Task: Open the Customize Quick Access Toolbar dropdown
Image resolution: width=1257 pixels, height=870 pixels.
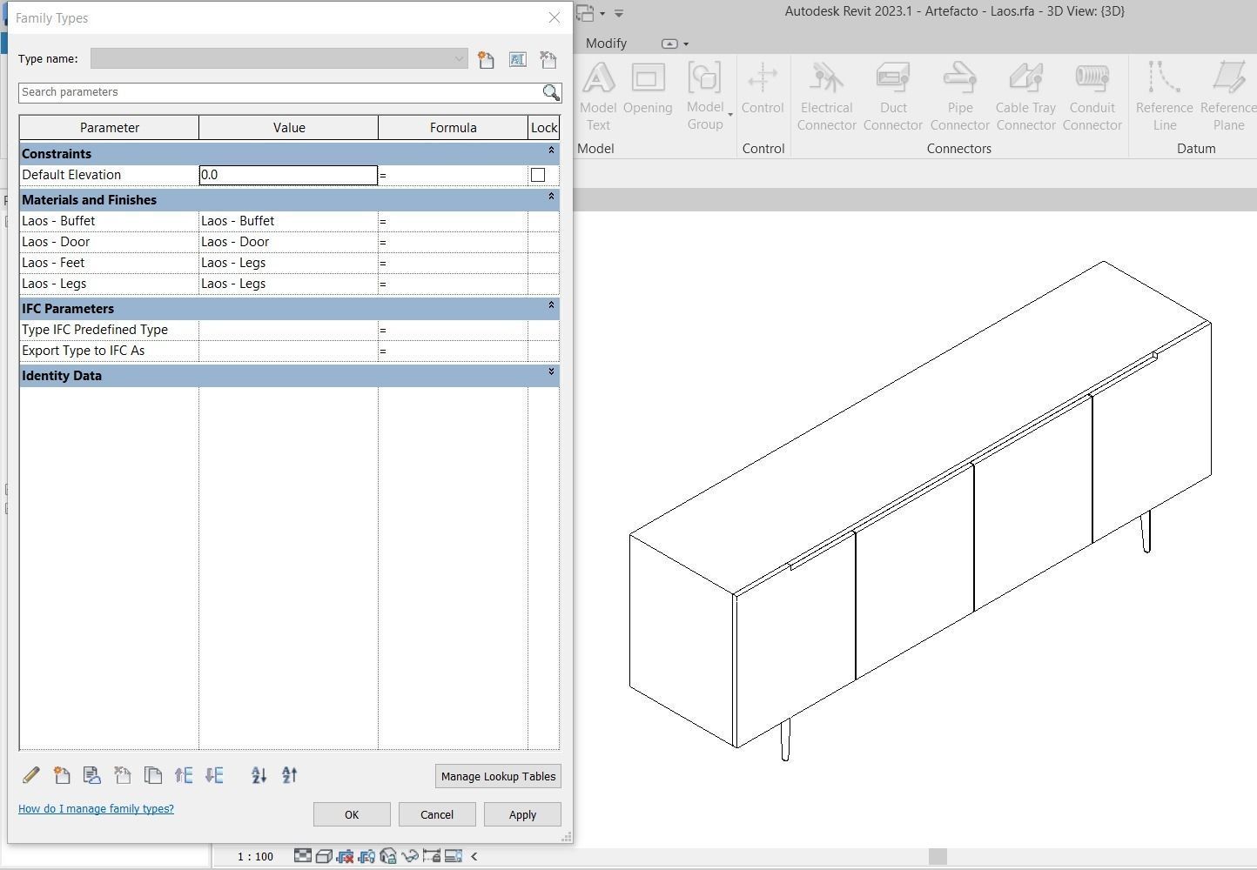Action: click(x=619, y=13)
